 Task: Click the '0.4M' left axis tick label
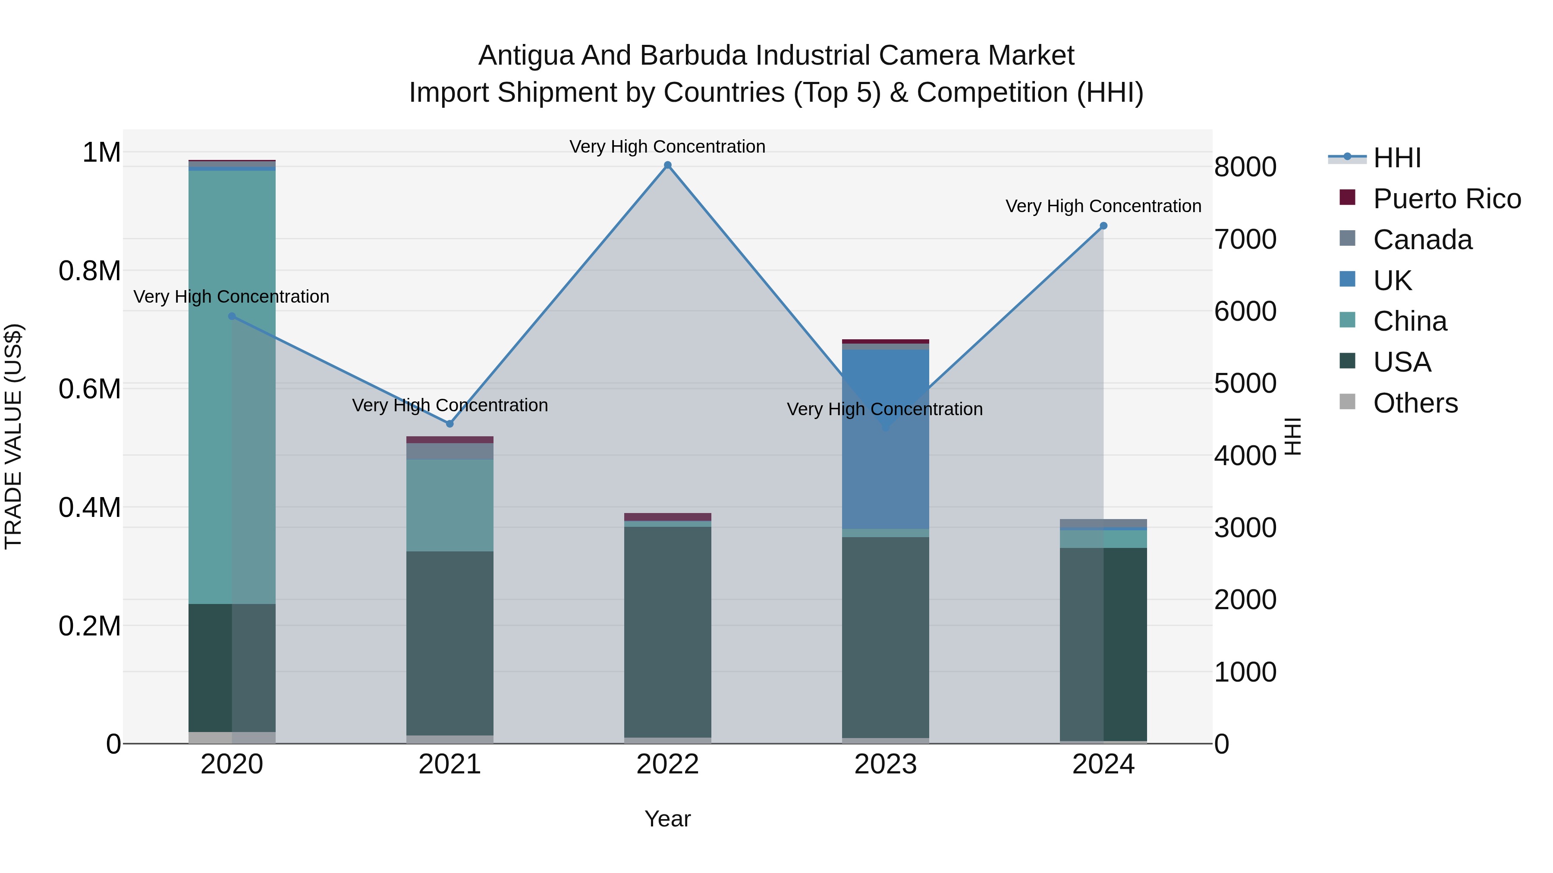click(90, 507)
